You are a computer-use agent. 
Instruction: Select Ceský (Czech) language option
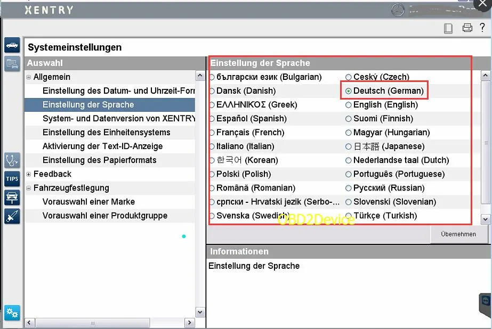pos(348,77)
